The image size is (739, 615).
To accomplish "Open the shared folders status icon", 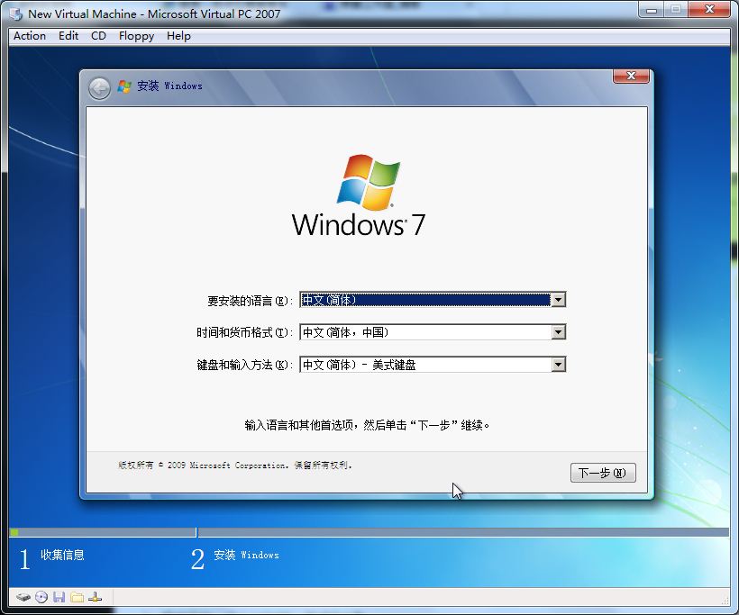I will pyautogui.click(x=77, y=596).
